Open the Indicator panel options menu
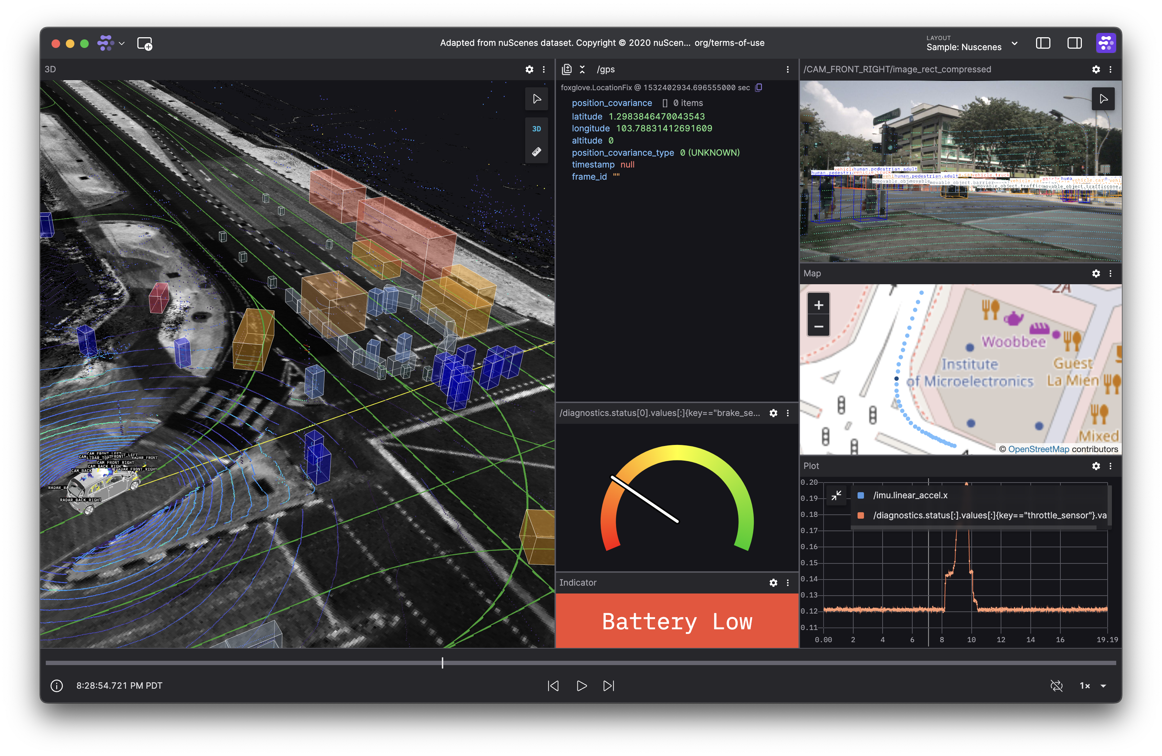Screen dimensions: 1162x756 point(787,583)
